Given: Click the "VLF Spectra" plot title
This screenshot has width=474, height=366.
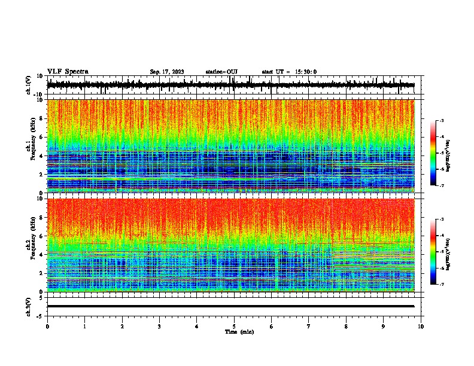Looking at the screenshot, I should coord(68,71).
